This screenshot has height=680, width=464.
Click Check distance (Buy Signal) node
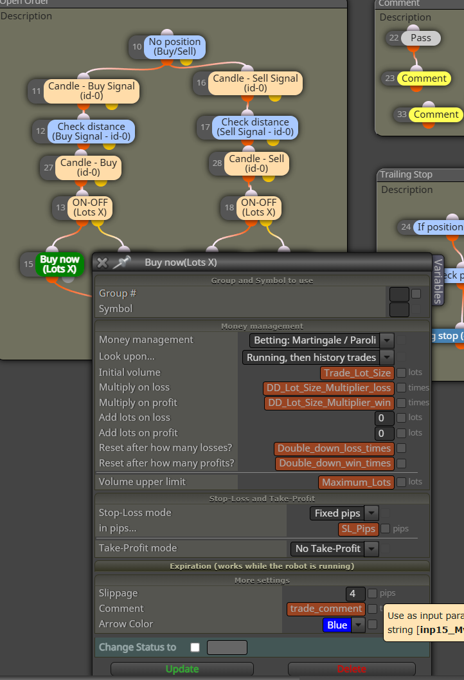[91, 132]
